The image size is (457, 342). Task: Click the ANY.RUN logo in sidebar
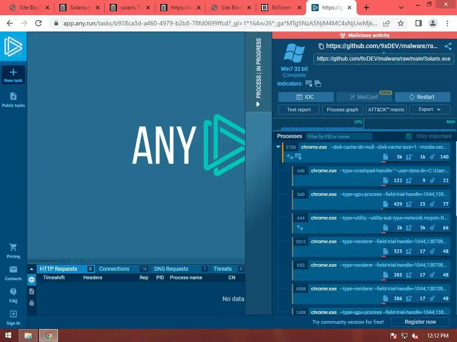(13, 46)
